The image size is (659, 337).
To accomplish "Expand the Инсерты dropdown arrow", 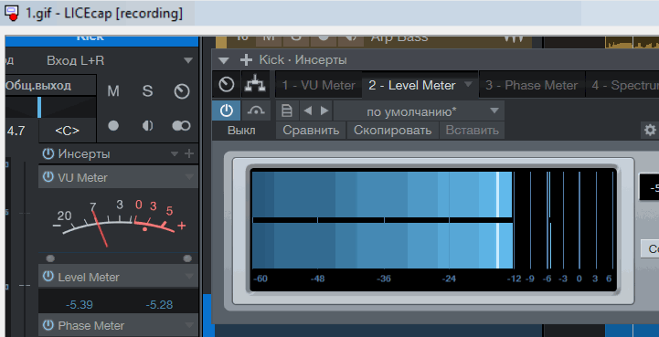I will 175,154.
